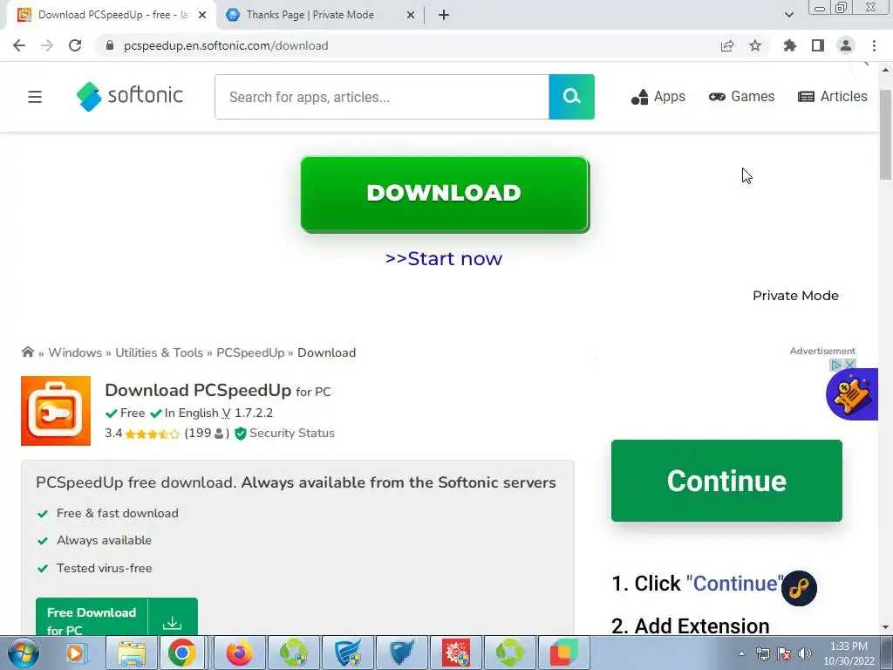893x670 pixels.
Task: Open the Extensions puzzle icon
Action: click(x=790, y=45)
